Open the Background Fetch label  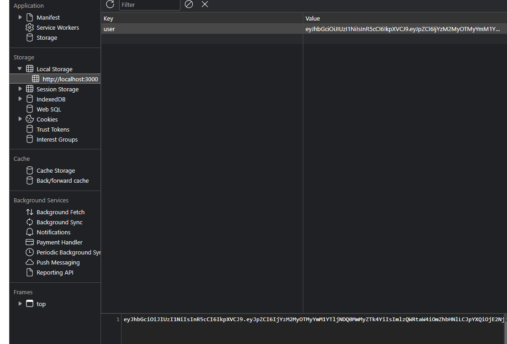click(x=60, y=212)
